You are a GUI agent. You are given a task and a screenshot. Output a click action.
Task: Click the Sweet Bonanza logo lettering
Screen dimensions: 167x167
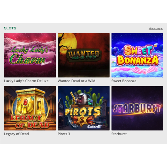[138, 55]
